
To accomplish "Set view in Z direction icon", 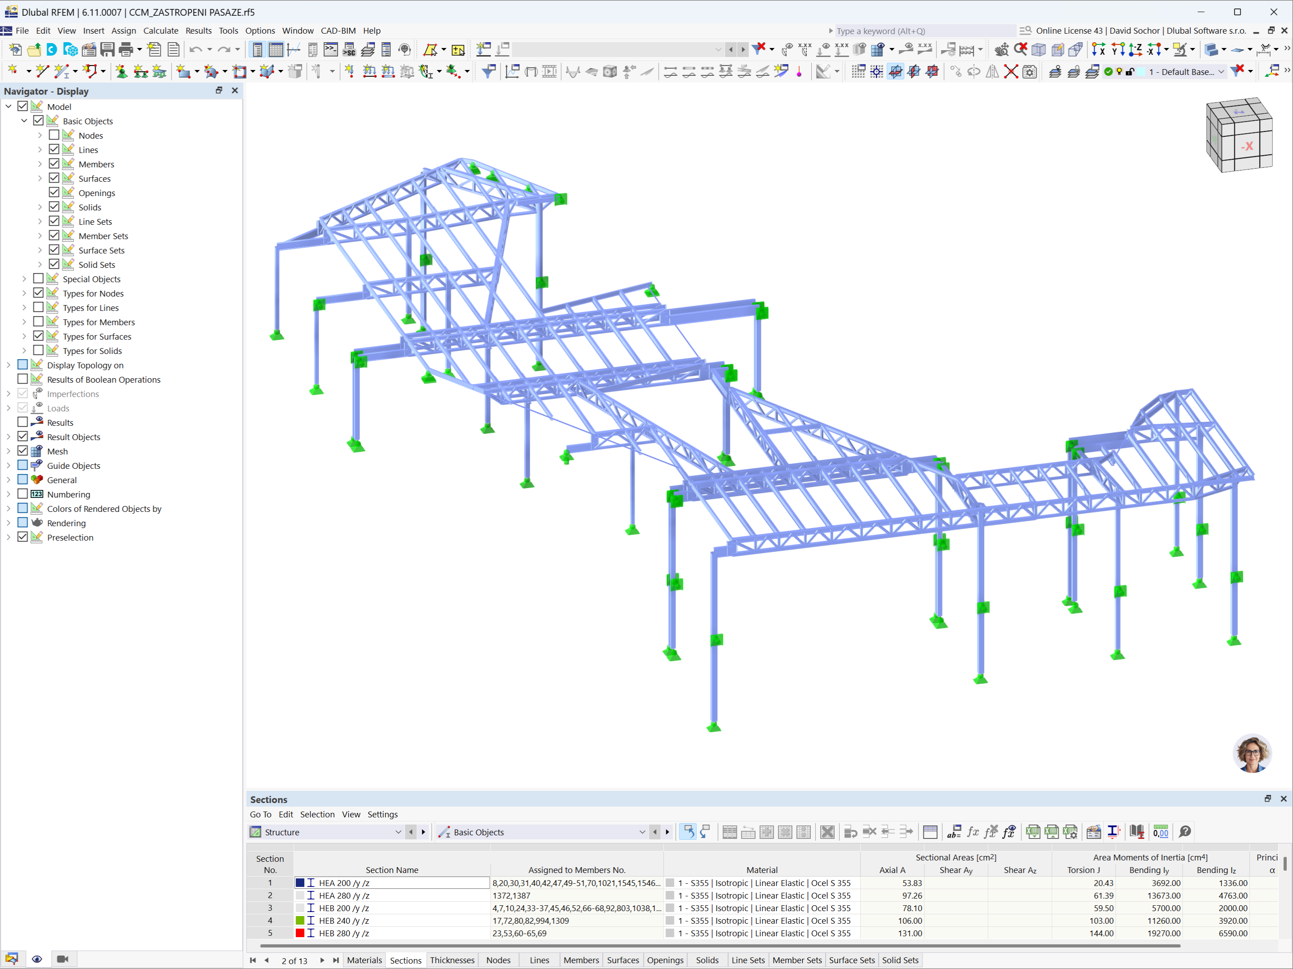I will 1136,50.
